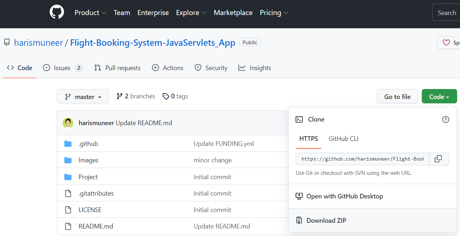Switch to the Actions tab
The height and width of the screenshot is (236, 460).
168,68
